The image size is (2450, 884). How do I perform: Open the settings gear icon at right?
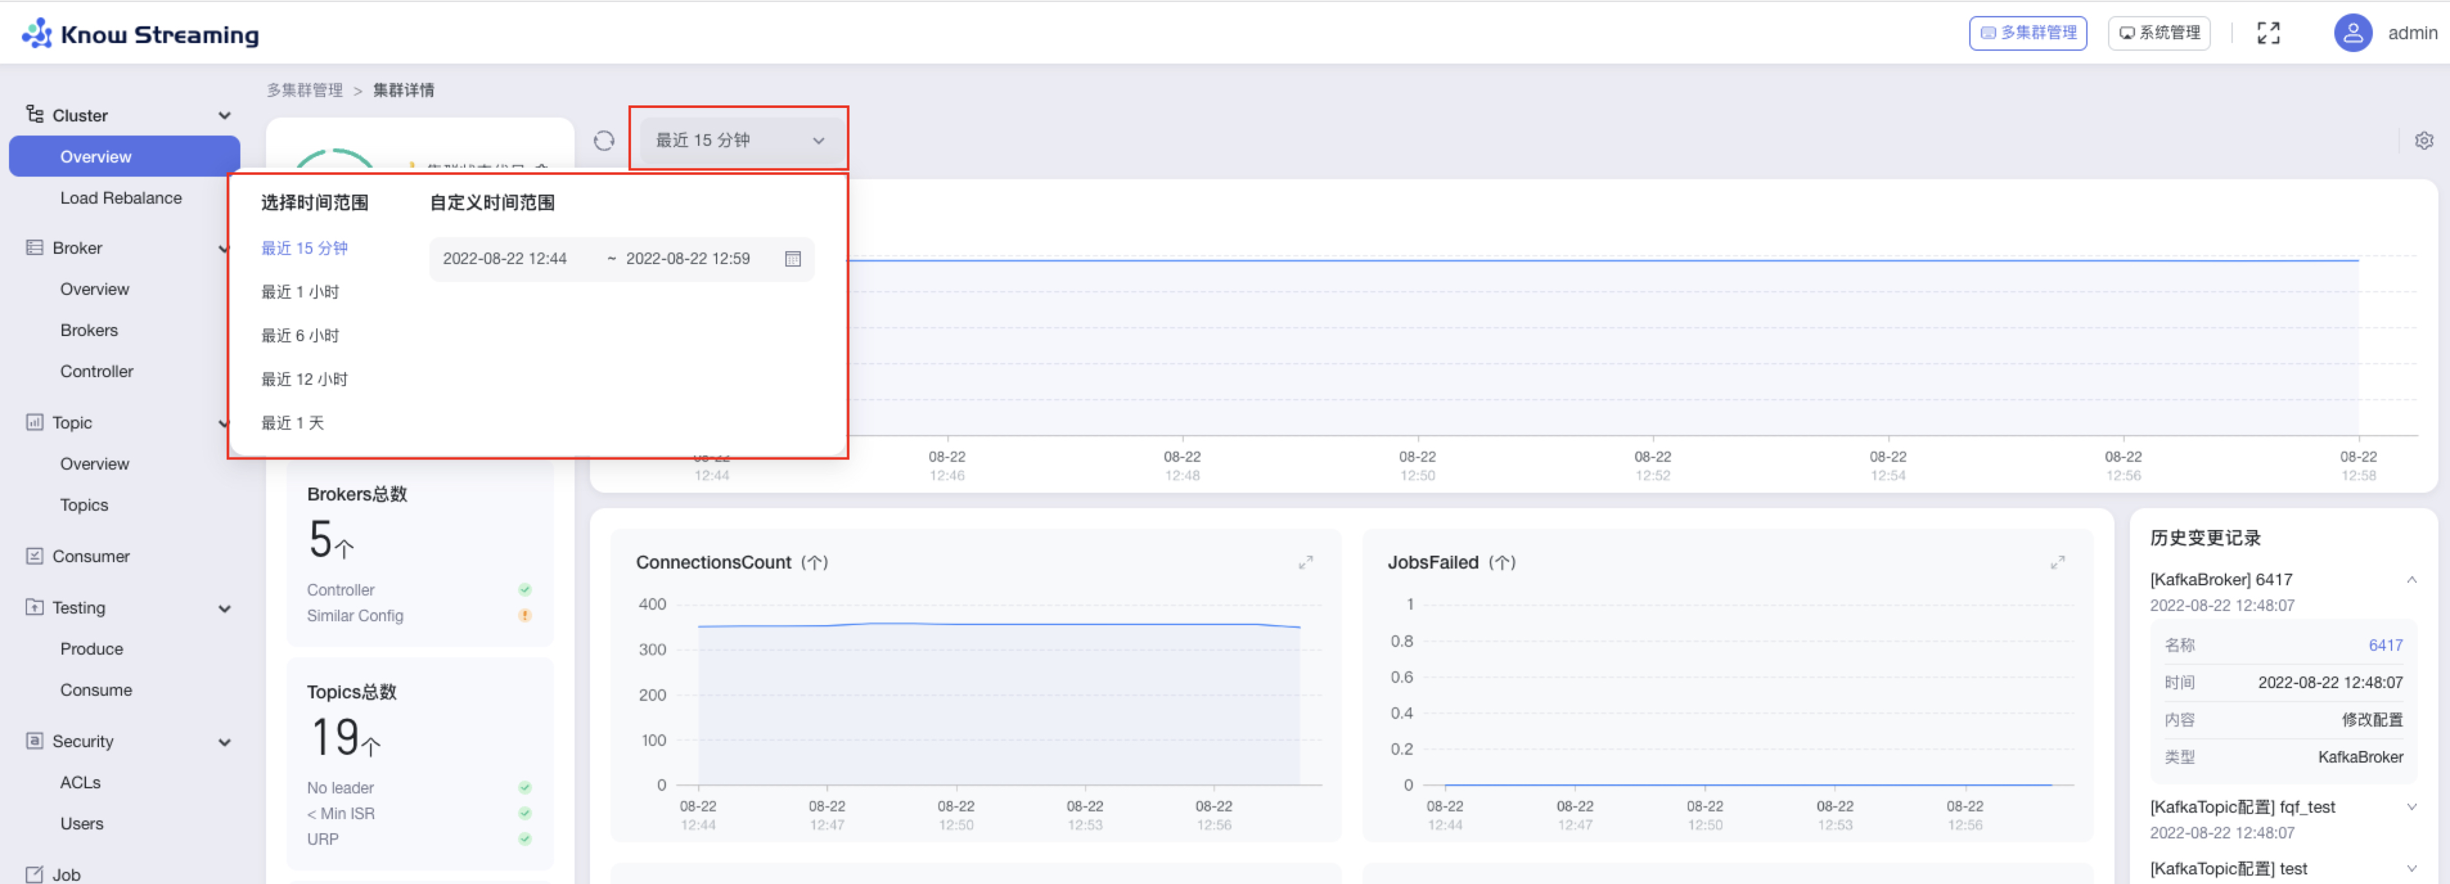point(2424,141)
